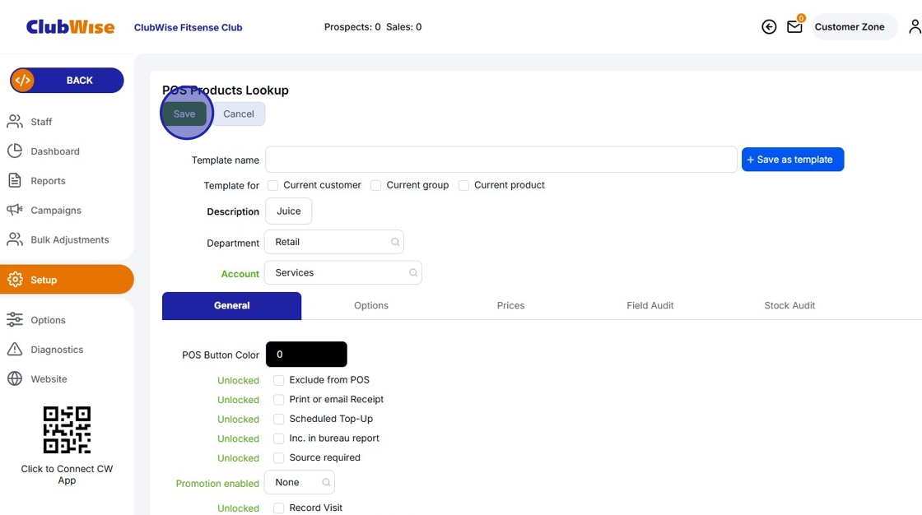922x515 pixels.
Task: Click the Description field containing Juice
Action: point(289,211)
